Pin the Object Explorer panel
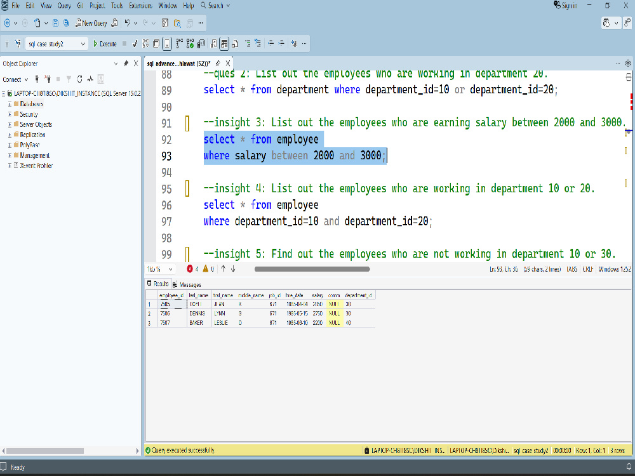 pos(126,63)
